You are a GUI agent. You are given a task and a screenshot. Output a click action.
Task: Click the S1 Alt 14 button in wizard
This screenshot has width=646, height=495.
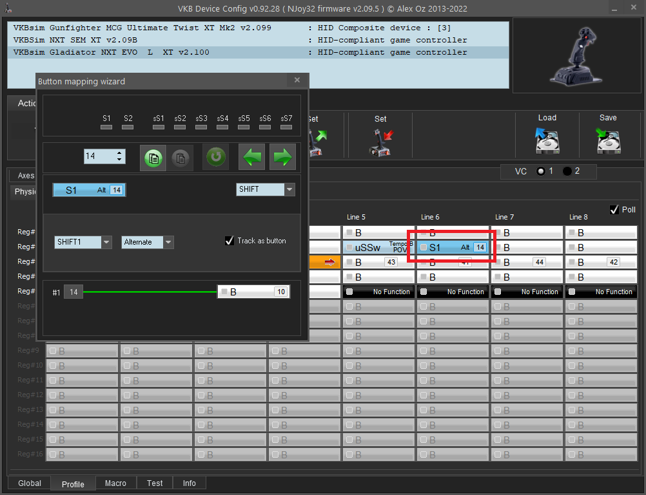tap(89, 190)
